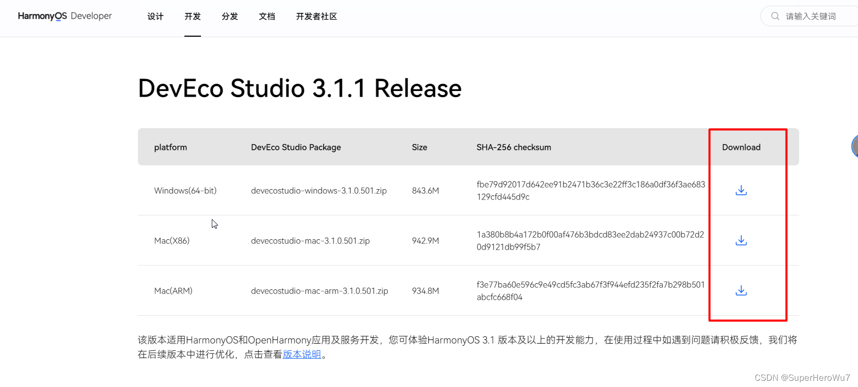
Task: Select the DevEco Studio 3.1.1 Release heading
Action: coord(300,88)
